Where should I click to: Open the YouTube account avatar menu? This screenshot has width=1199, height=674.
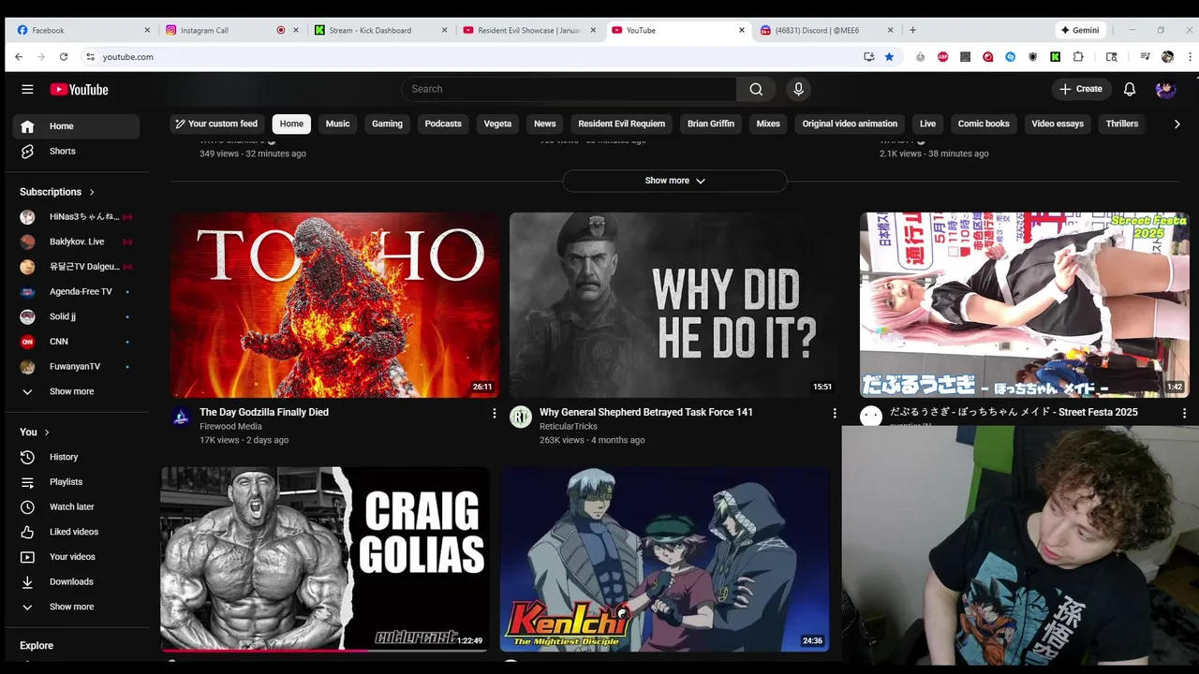coord(1165,89)
